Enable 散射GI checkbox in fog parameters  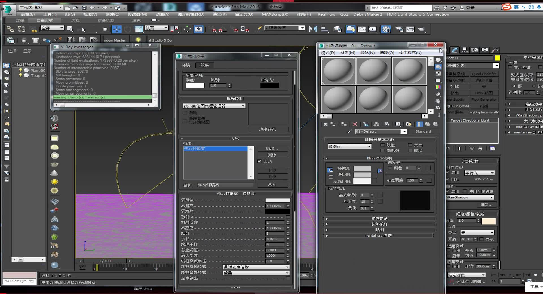tap(288, 217)
